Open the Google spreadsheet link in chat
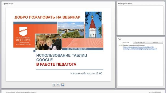The width and height of the screenshot is (166, 93). (x=140, y=48)
